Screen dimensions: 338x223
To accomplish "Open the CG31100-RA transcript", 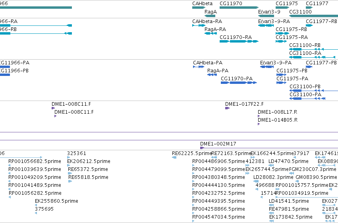I will [312, 57].
